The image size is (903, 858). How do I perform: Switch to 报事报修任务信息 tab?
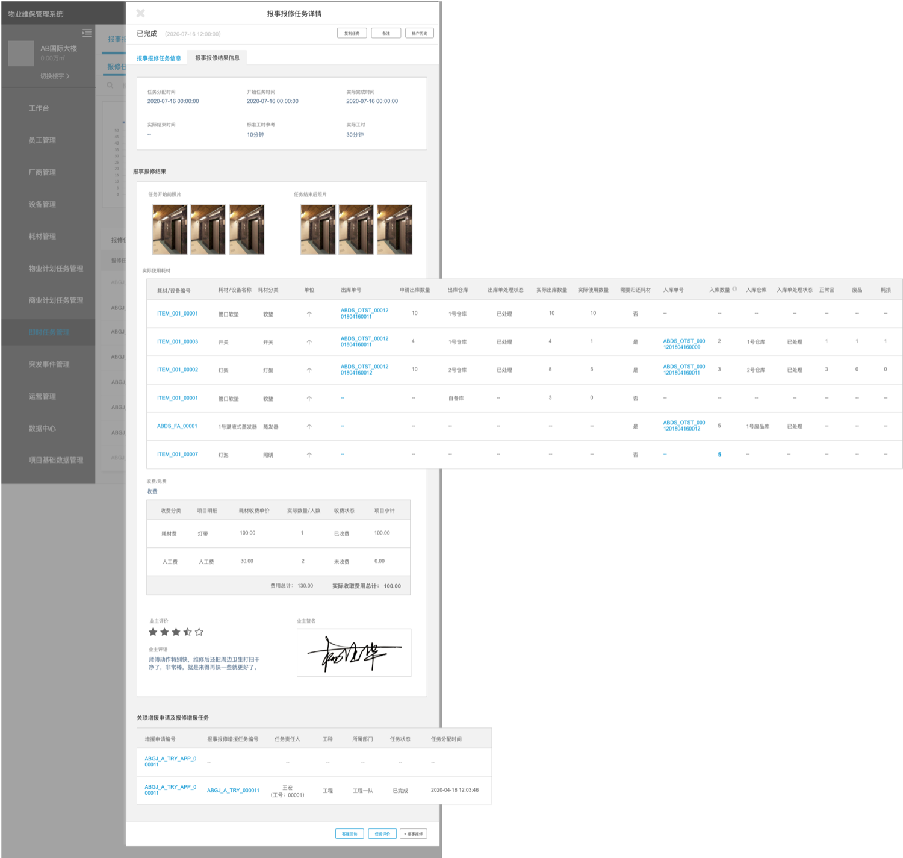[159, 58]
